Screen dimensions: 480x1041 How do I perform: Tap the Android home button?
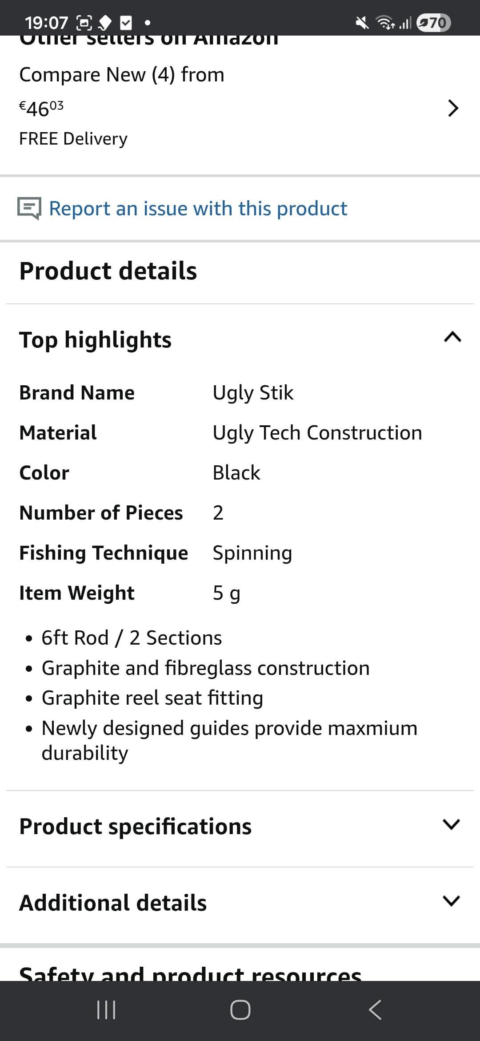click(x=240, y=1009)
